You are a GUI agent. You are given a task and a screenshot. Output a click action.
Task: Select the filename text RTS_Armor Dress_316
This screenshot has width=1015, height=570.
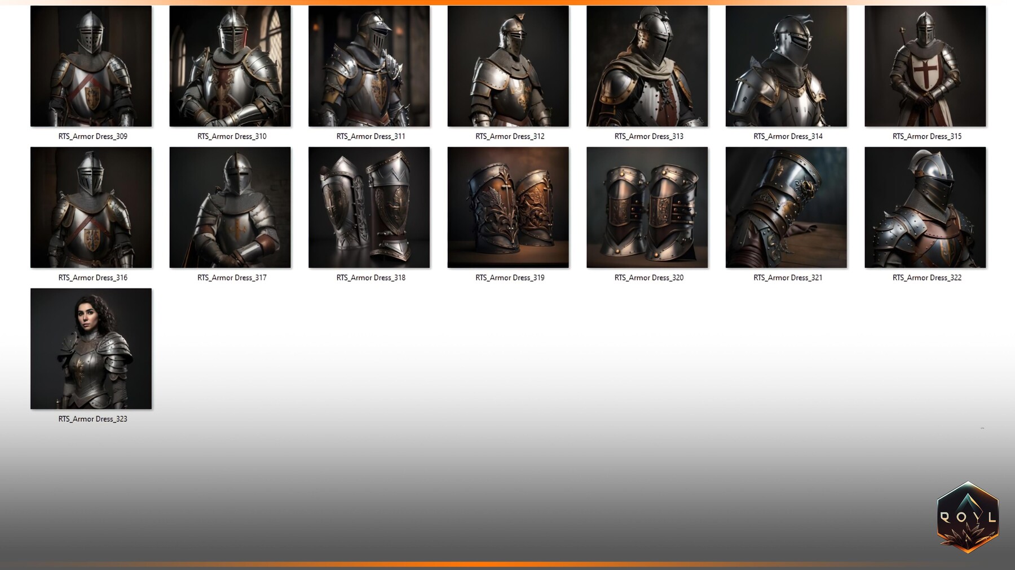coord(92,278)
